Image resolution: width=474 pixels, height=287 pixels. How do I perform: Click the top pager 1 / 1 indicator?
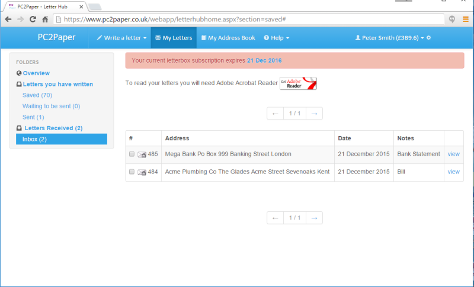pyautogui.click(x=294, y=114)
